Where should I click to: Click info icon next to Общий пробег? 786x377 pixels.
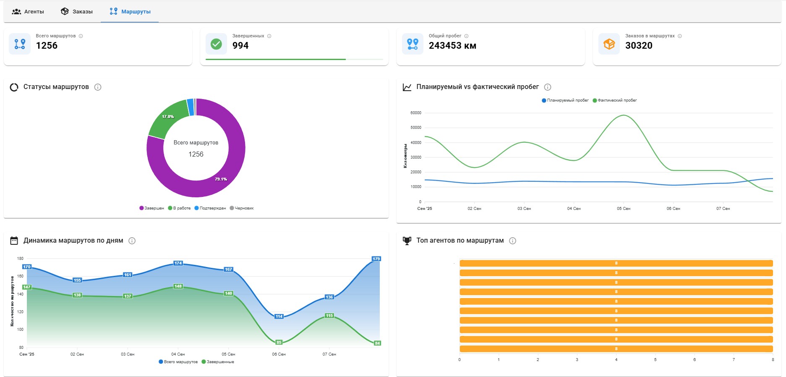(466, 36)
